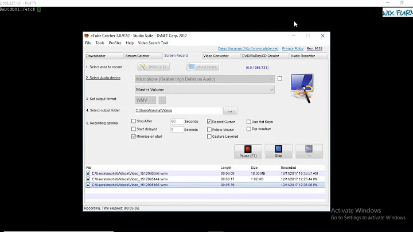Switch to the DVD/BluRay/CD Creator tab

[264, 56]
